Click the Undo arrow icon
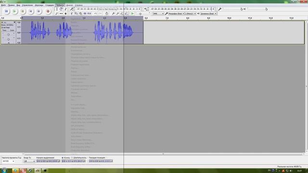This screenshot has width=308, height=173. coord(96,13)
